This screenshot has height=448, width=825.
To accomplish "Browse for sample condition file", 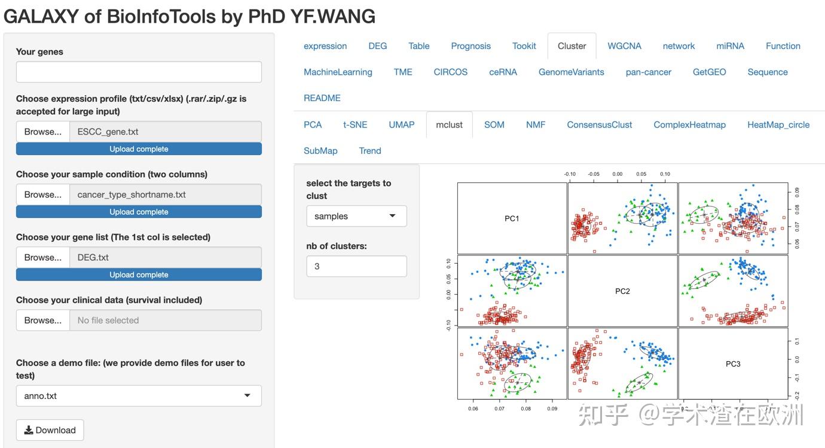I will (x=43, y=194).
